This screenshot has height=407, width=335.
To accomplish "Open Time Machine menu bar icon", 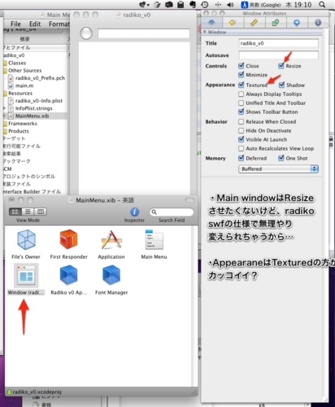I will [x=205, y=5].
